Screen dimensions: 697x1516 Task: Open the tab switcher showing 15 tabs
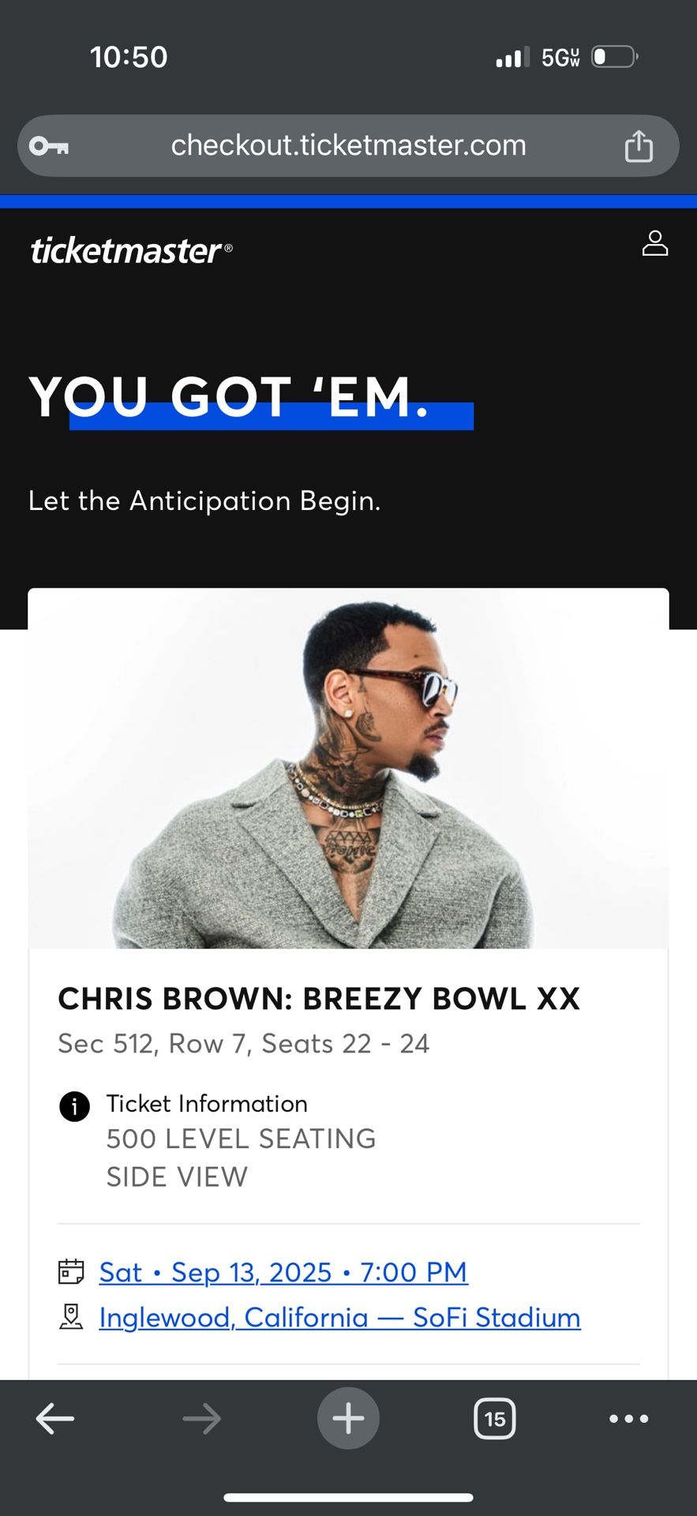[495, 1419]
